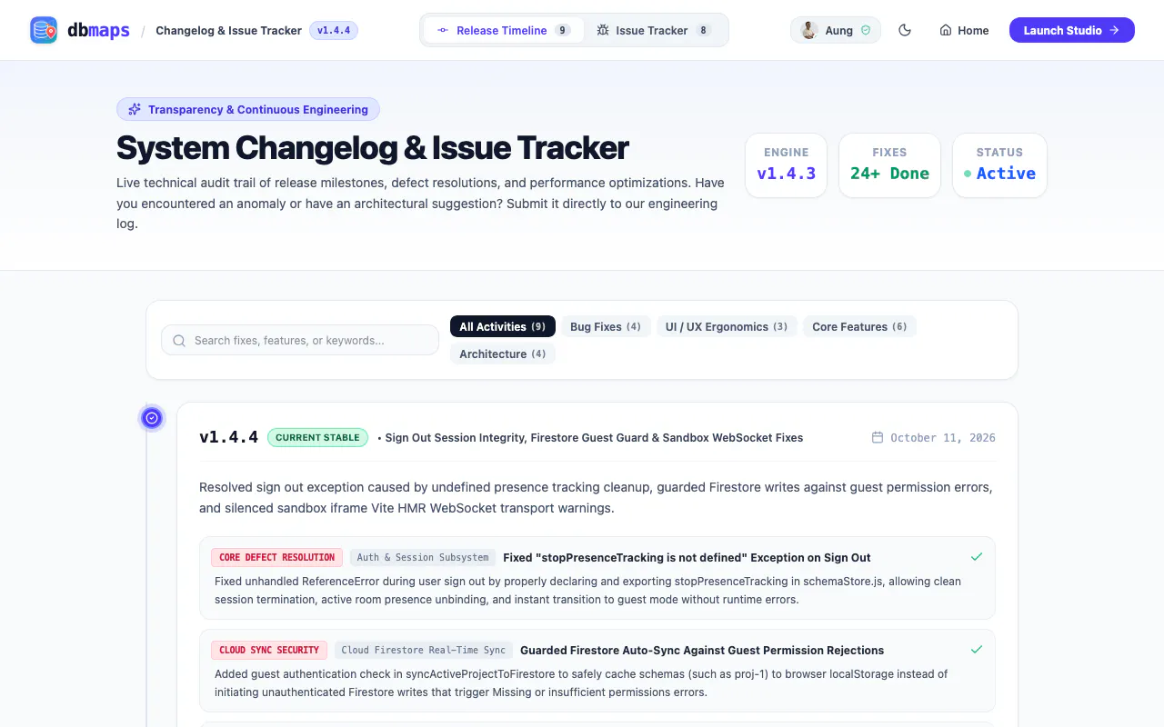Viewport: 1164px width, 727px height.
Task: Click the Auth & Session Subsystem tag
Action: click(422, 557)
